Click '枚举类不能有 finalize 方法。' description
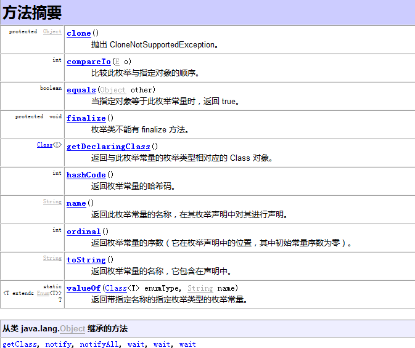The height and width of the screenshot is (348, 415). tap(140, 129)
